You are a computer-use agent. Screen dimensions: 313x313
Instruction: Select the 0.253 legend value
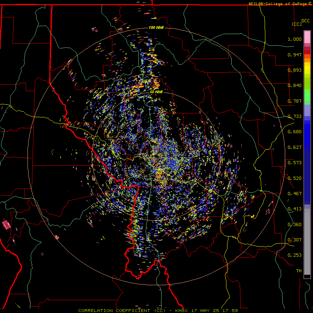pos(295,255)
